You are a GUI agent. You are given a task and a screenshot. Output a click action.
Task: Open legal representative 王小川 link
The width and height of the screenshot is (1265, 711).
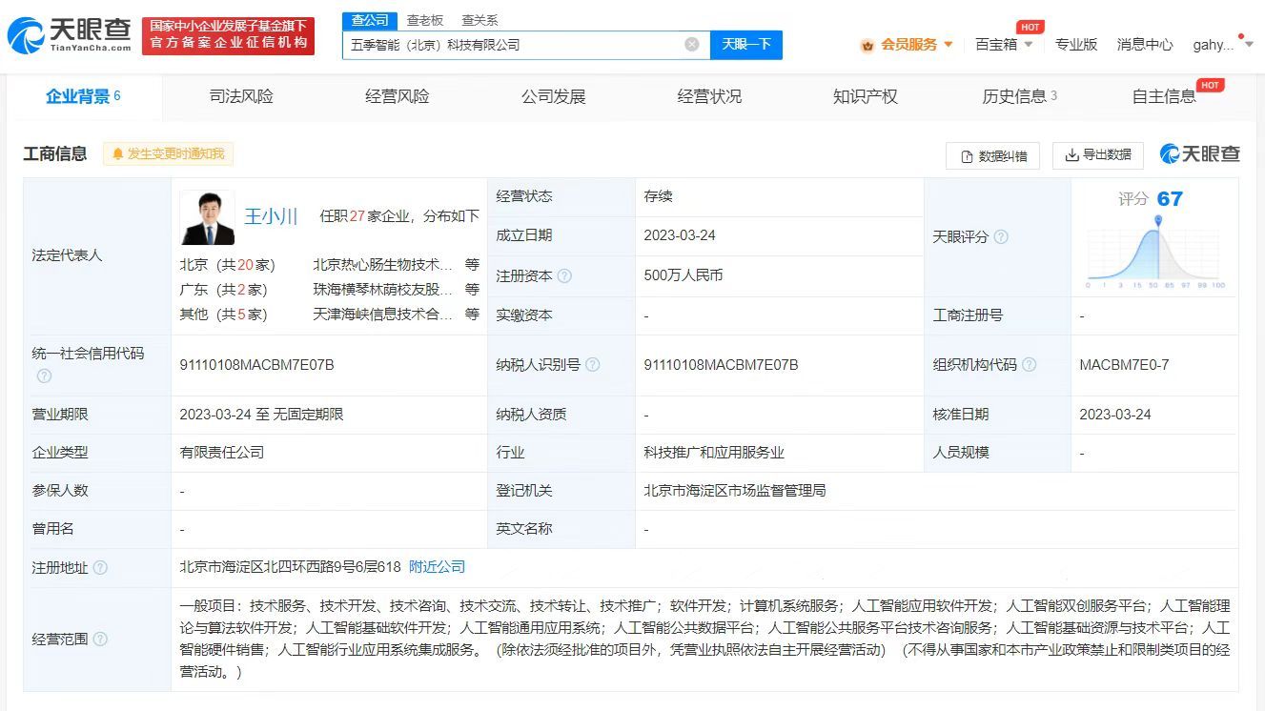[x=272, y=216]
